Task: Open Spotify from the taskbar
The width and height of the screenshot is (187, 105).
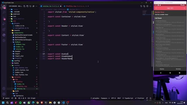Action: click(20, 103)
